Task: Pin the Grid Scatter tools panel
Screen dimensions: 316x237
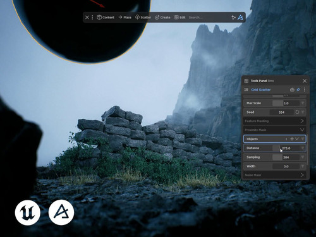Action: coord(298,90)
